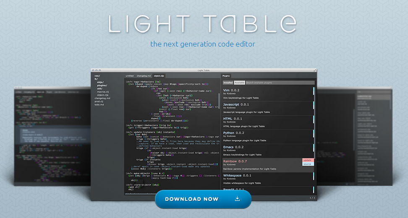Click the code editor vertical scrollbar
Image resolution: width=408 pixels, height=218 pixels.
pyautogui.click(x=219, y=101)
